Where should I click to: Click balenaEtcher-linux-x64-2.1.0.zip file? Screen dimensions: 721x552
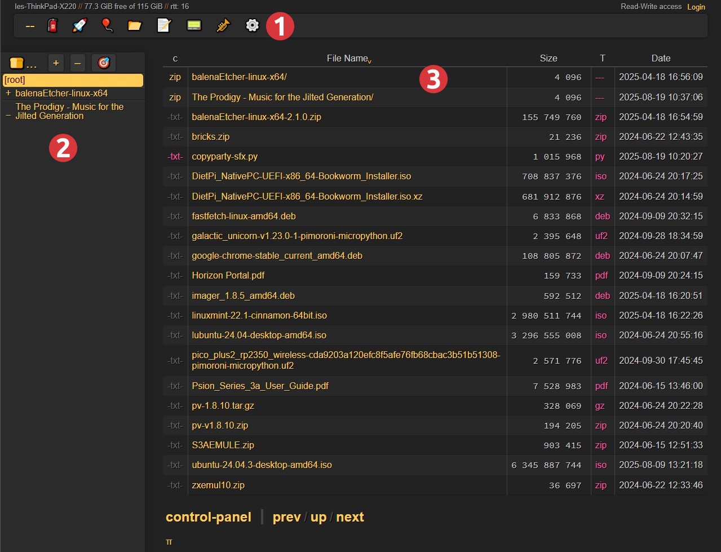(x=256, y=117)
